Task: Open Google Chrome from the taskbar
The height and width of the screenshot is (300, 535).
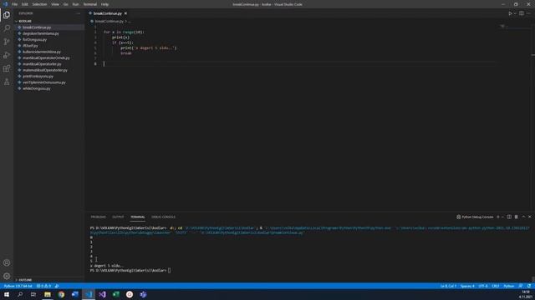Action: [61, 294]
